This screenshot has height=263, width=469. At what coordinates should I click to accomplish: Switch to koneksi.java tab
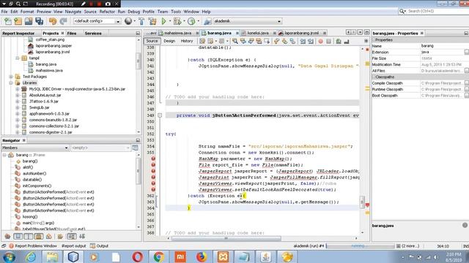pos(258,33)
